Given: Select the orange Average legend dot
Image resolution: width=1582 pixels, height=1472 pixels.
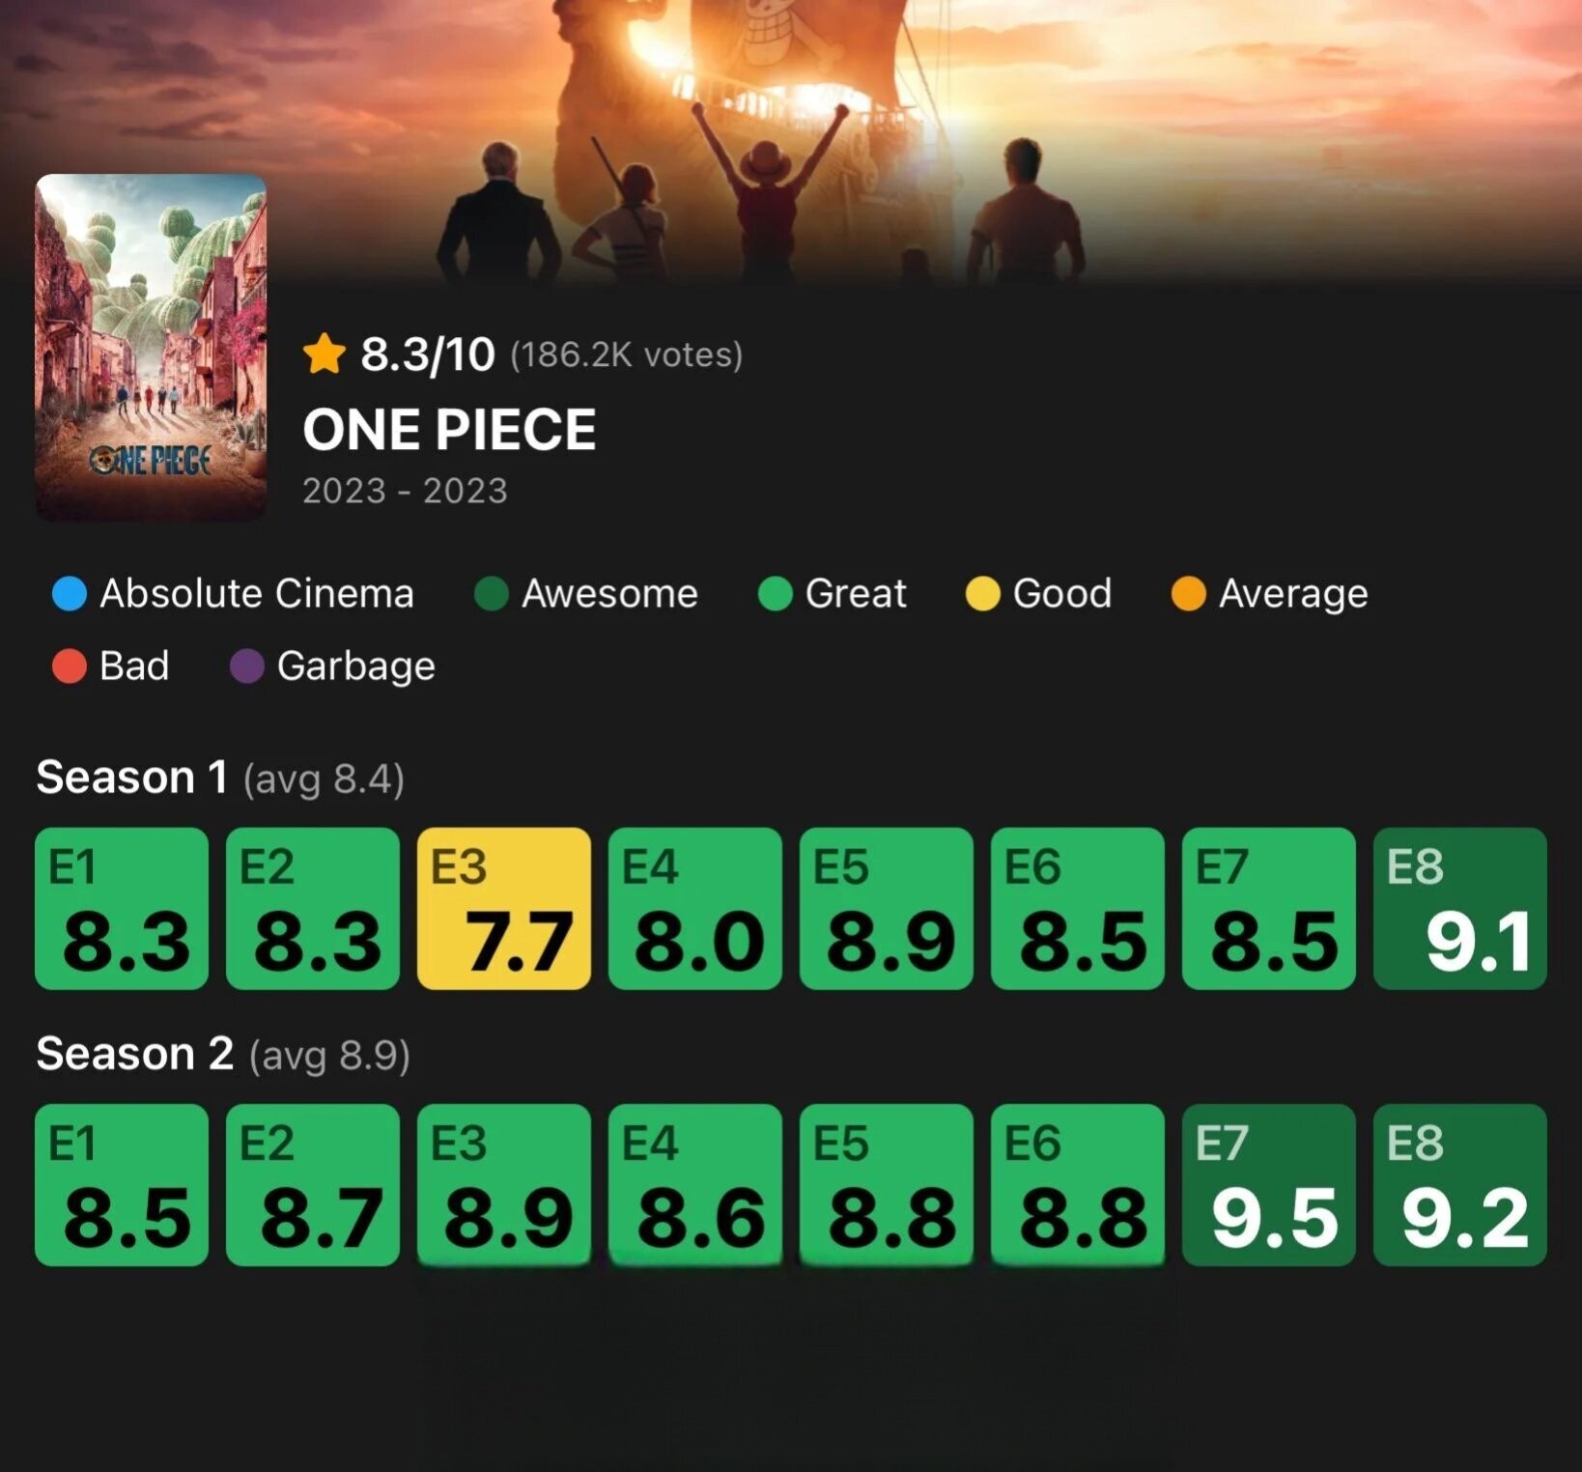Looking at the screenshot, I should pos(1189,593).
